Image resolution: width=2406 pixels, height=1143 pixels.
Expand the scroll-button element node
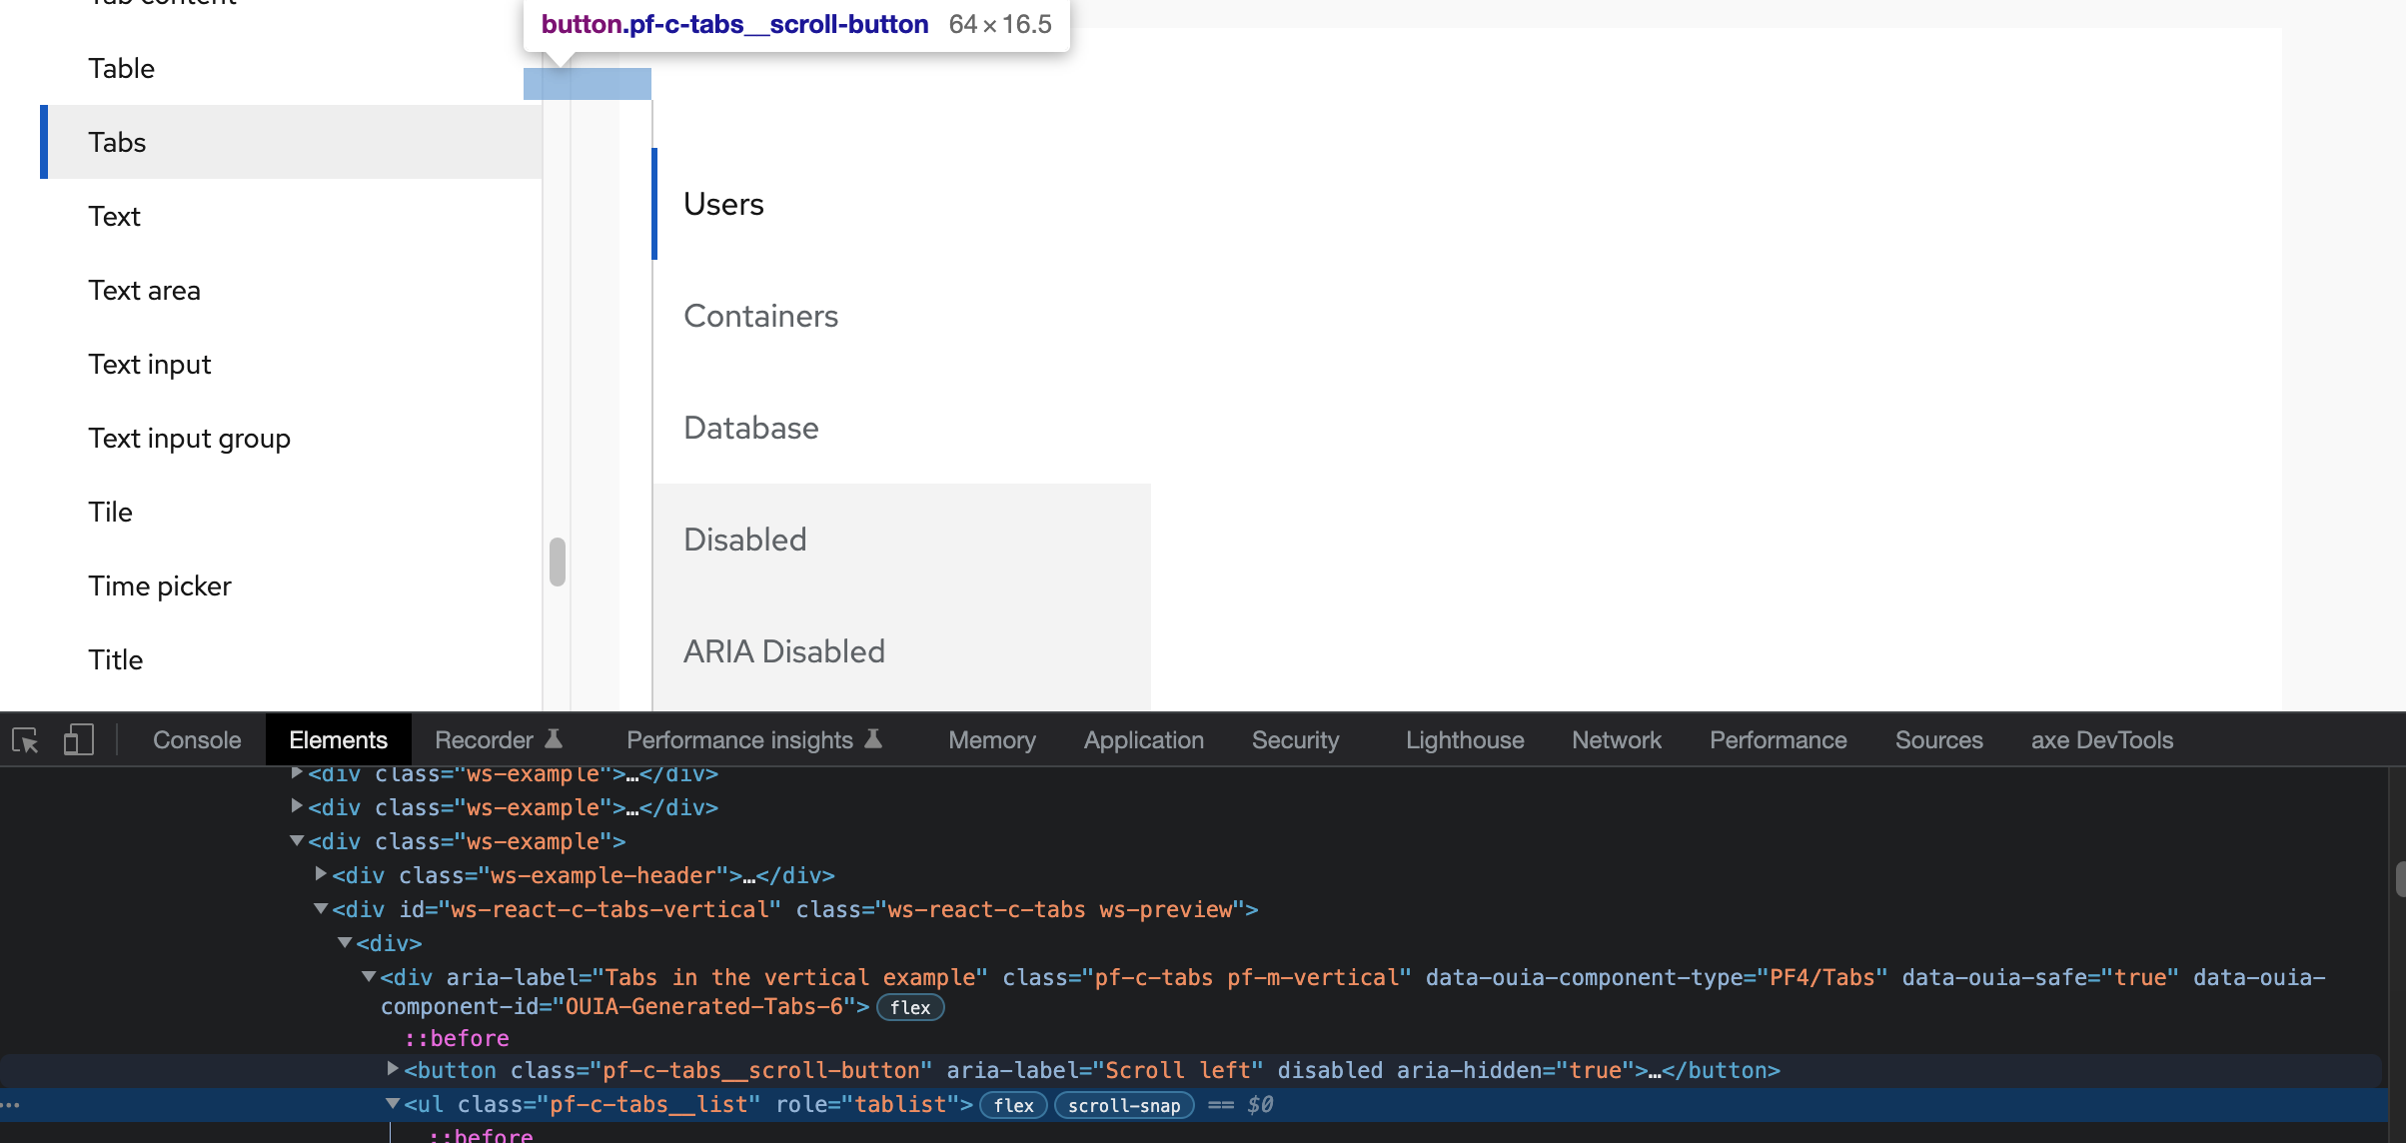tap(393, 1070)
